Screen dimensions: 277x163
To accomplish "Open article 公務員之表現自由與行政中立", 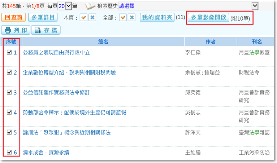I will pos(56,53).
